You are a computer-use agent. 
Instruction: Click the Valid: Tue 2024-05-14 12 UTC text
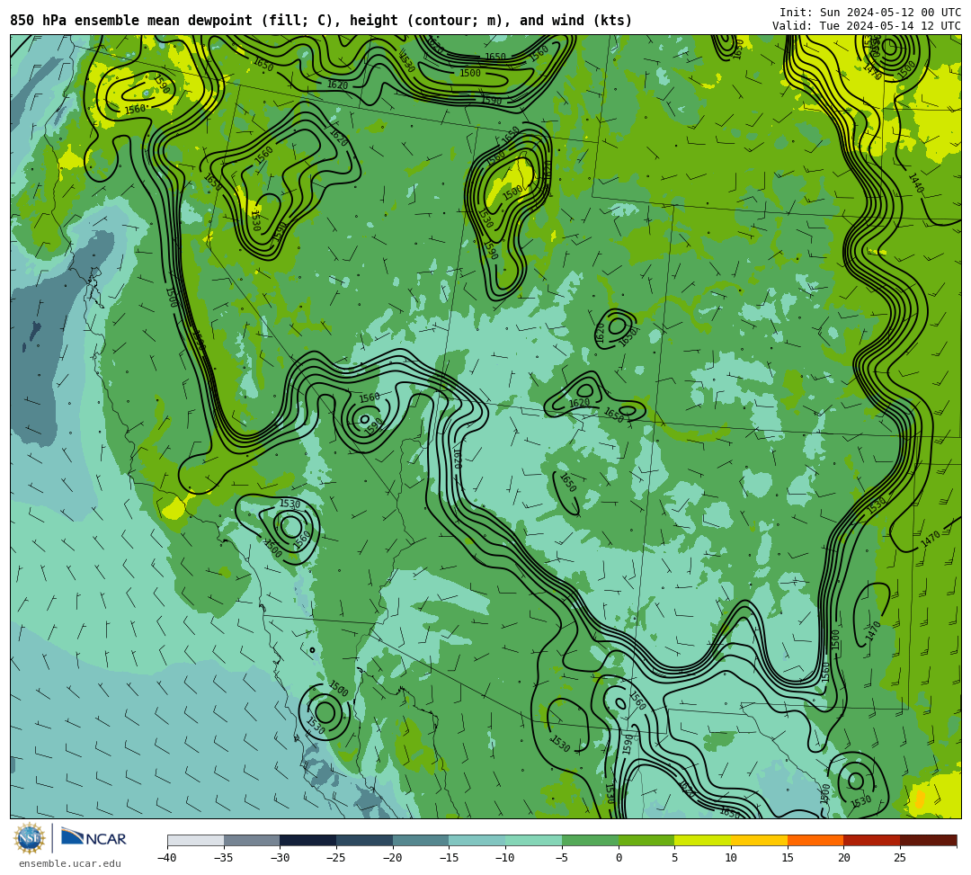point(867,26)
